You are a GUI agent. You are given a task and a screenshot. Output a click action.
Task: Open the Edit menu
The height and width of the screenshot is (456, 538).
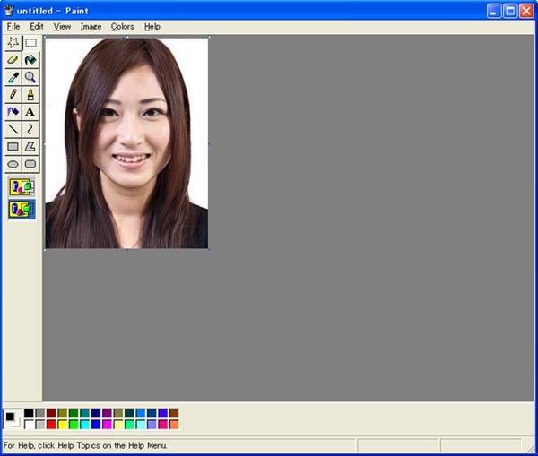click(x=37, y=27)
